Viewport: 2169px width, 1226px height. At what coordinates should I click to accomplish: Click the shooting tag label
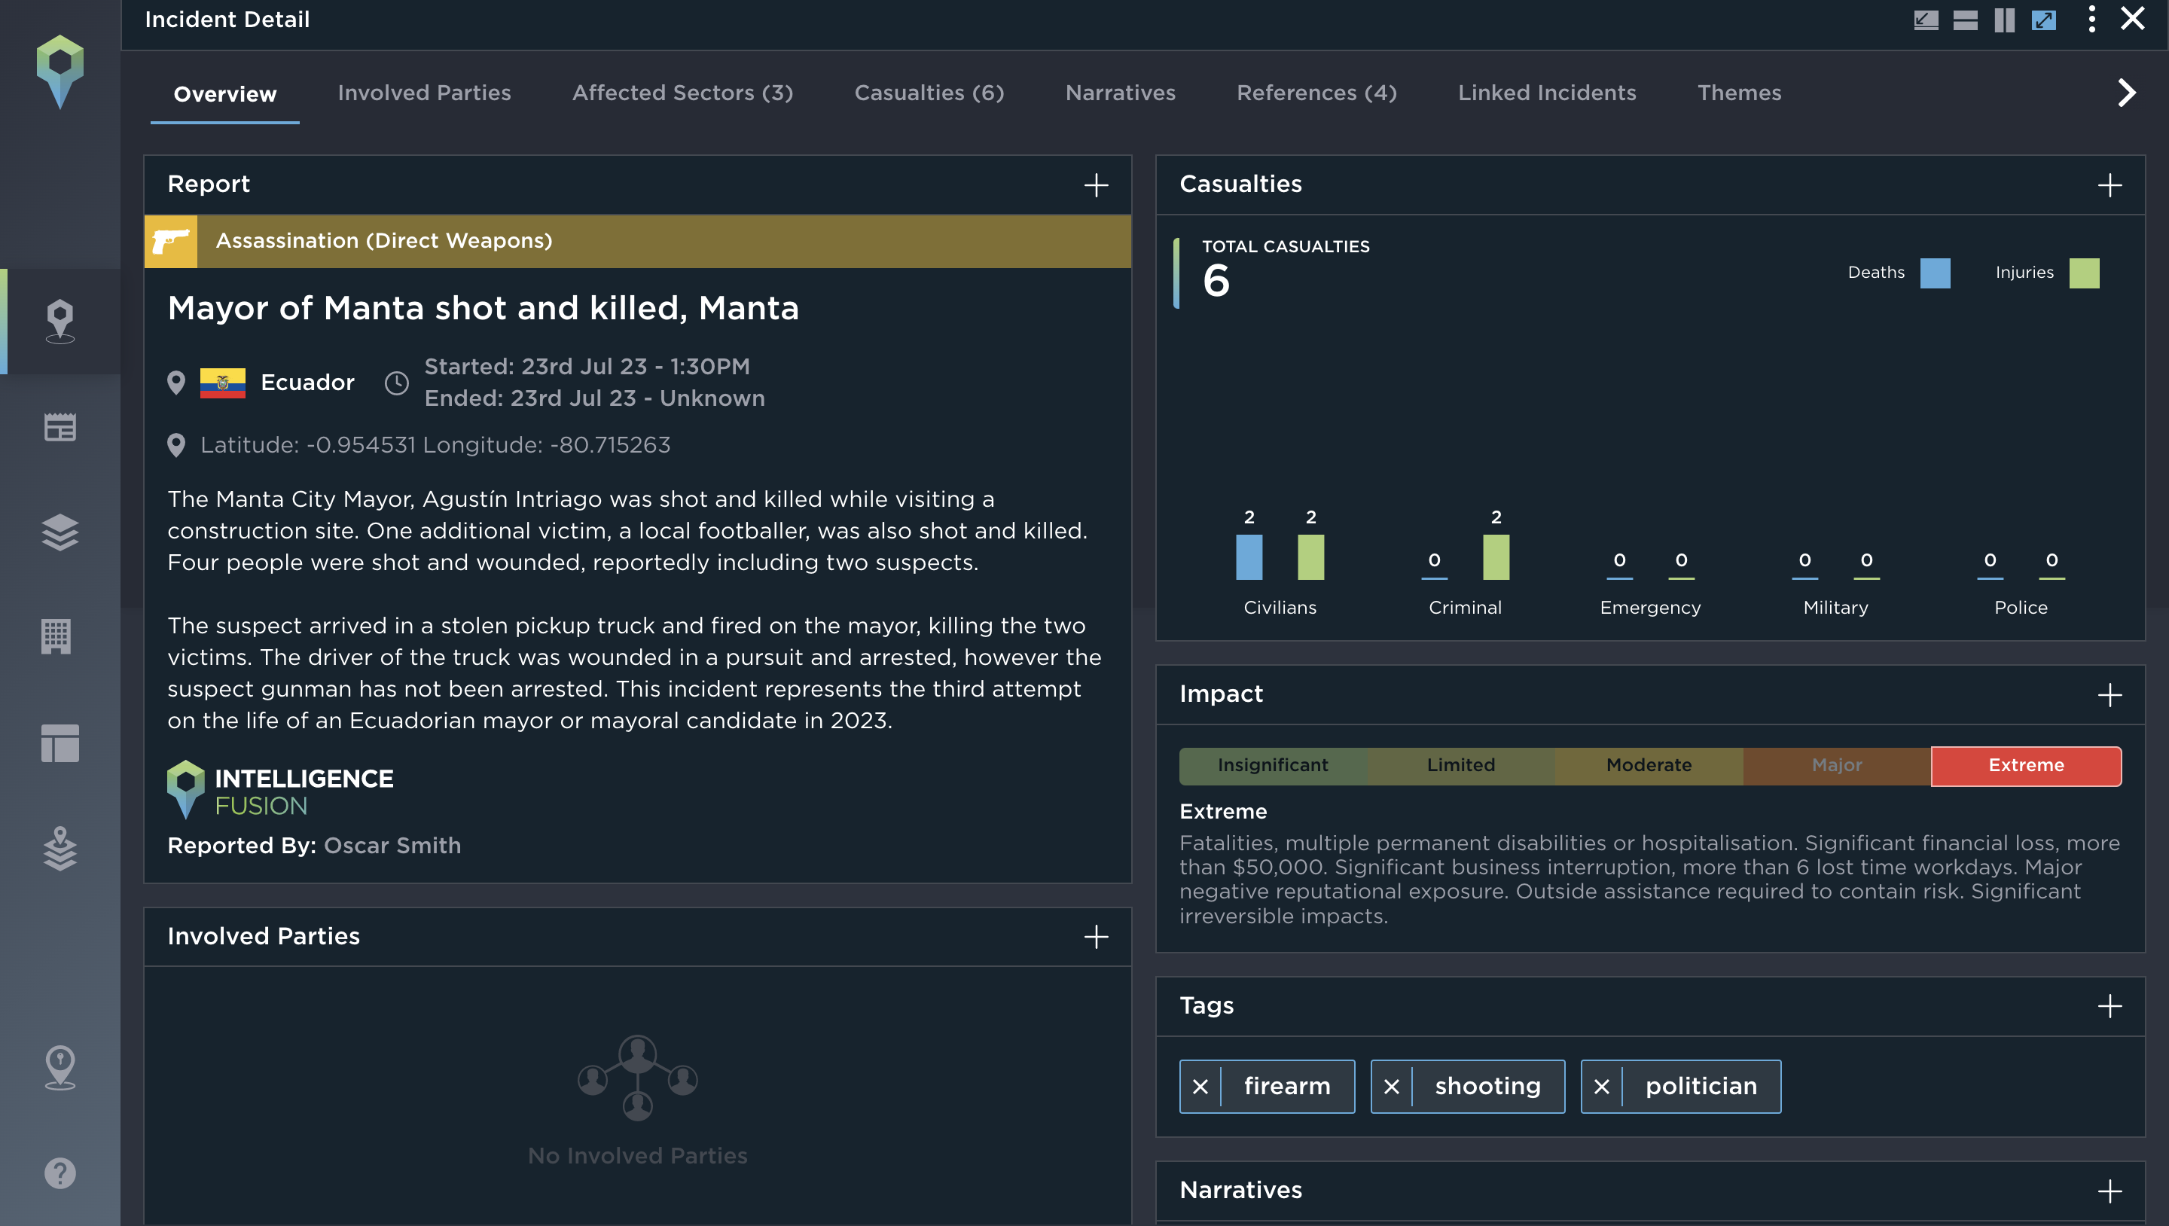pos(1488,1087)
